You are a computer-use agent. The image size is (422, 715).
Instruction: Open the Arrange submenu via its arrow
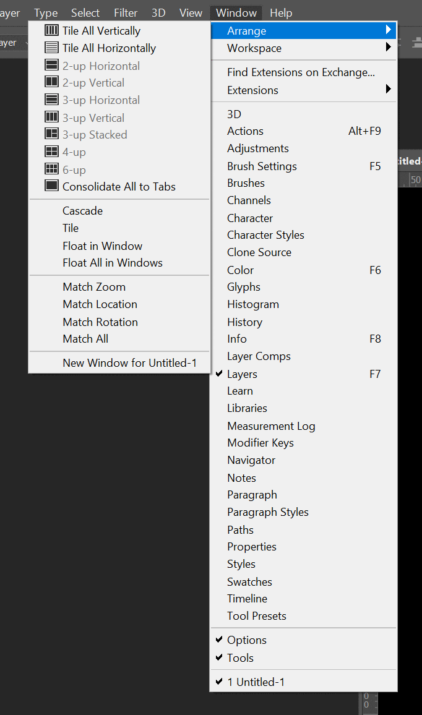389,30
